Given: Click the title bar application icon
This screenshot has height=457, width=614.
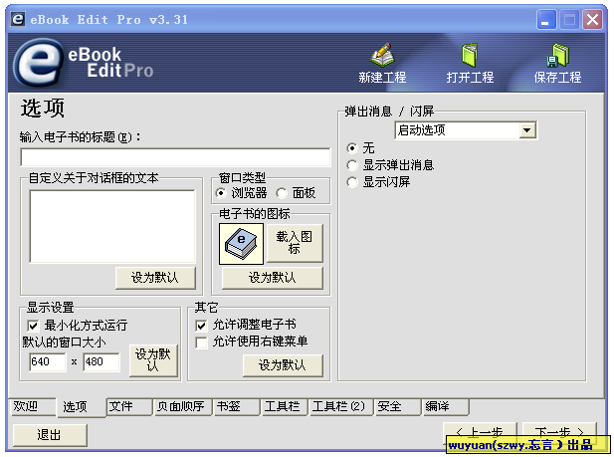Looking at the screenshot, I should point(18,19).
